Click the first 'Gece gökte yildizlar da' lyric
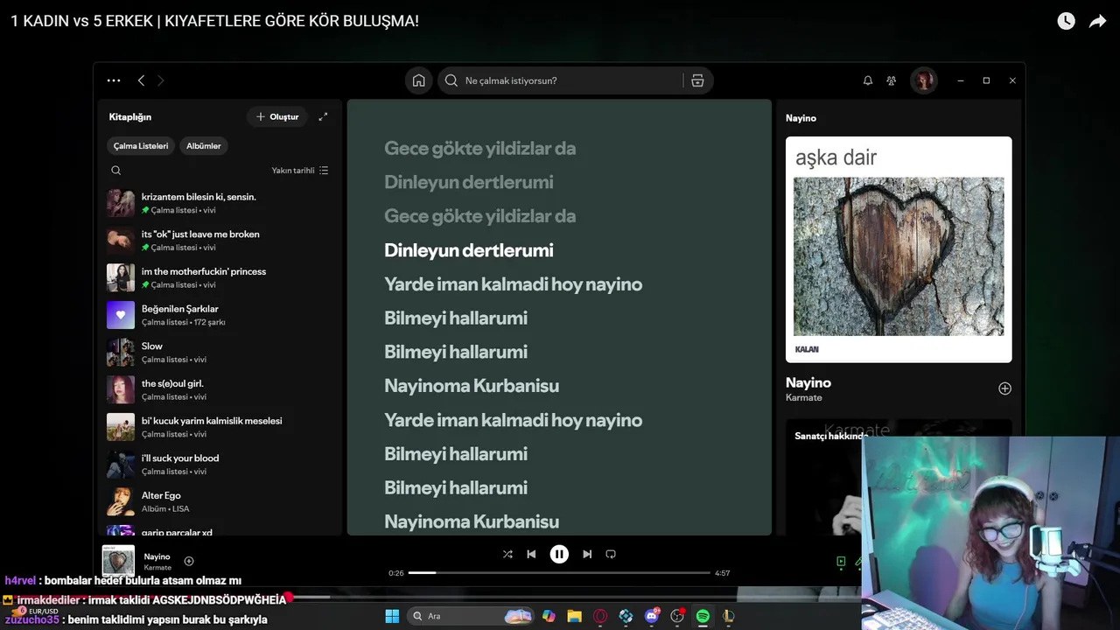This screenshot has width=1120, height=630. 479,149
